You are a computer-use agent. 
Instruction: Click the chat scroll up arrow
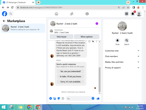[100, 42]
